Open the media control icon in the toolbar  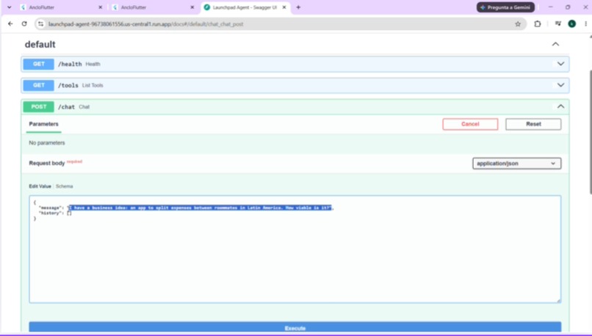coord(557,23)
